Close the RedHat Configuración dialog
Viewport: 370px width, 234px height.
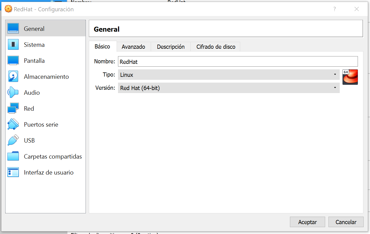pyautogui.click(x=357, y=9)
